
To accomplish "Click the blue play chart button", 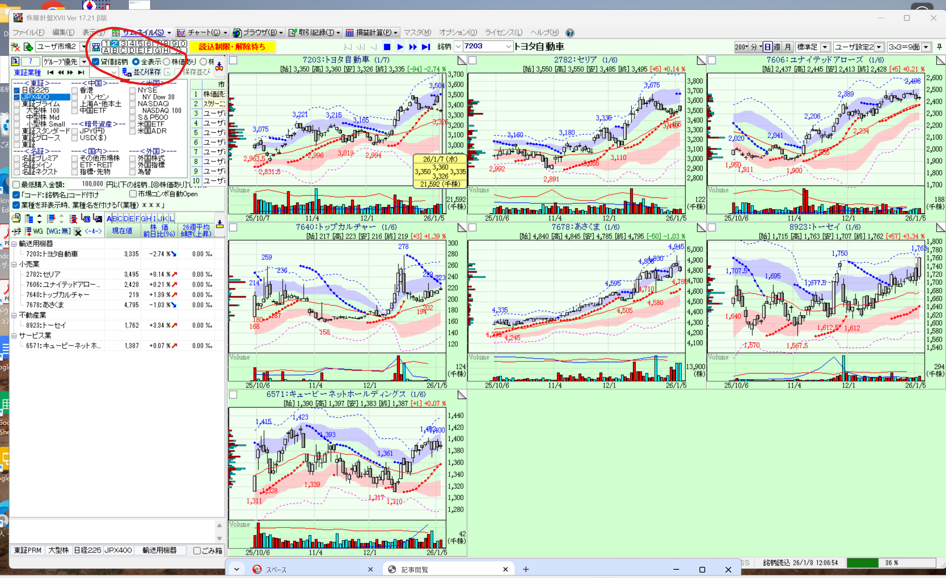I will [x=400, y=47].
